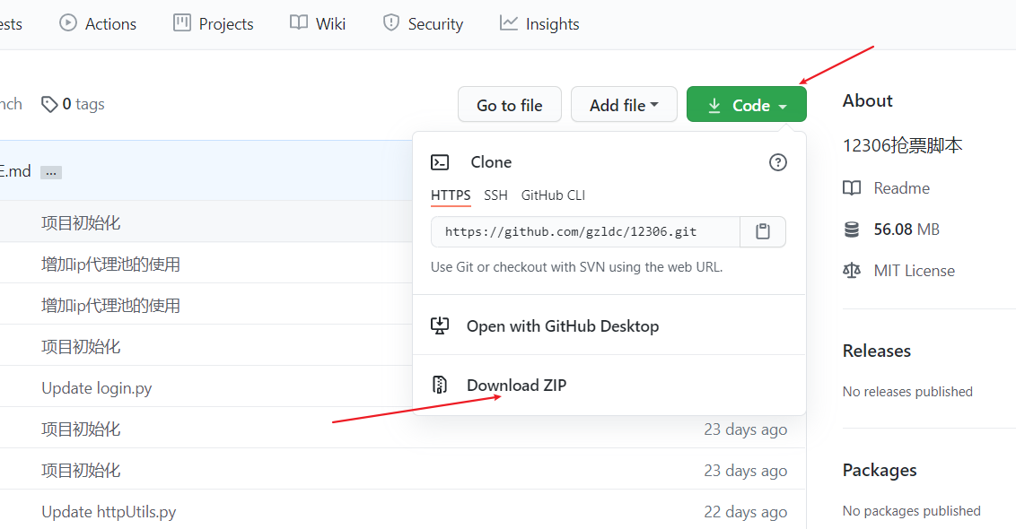Image resolution: width=1016 pixels, height=529 pixels.
Task: Open the clone help question mark icon
Action: [x=777, y=162]
